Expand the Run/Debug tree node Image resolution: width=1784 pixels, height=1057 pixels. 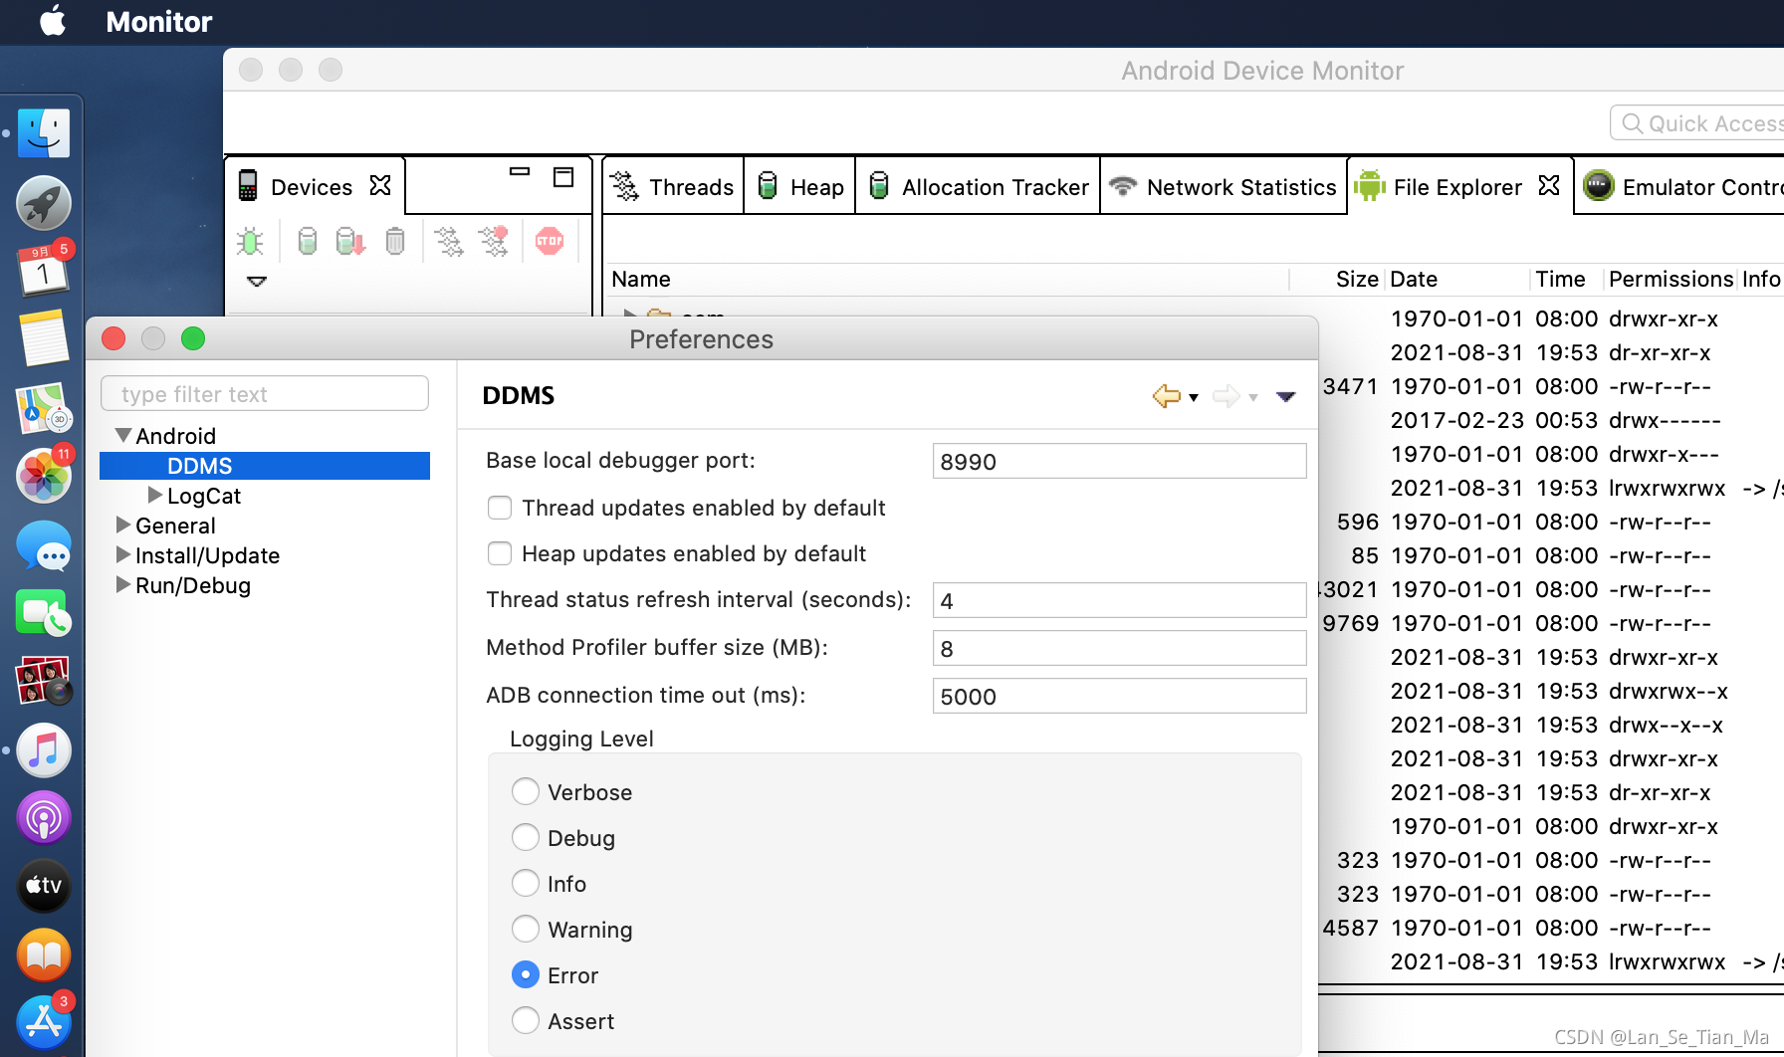(123, 584)
